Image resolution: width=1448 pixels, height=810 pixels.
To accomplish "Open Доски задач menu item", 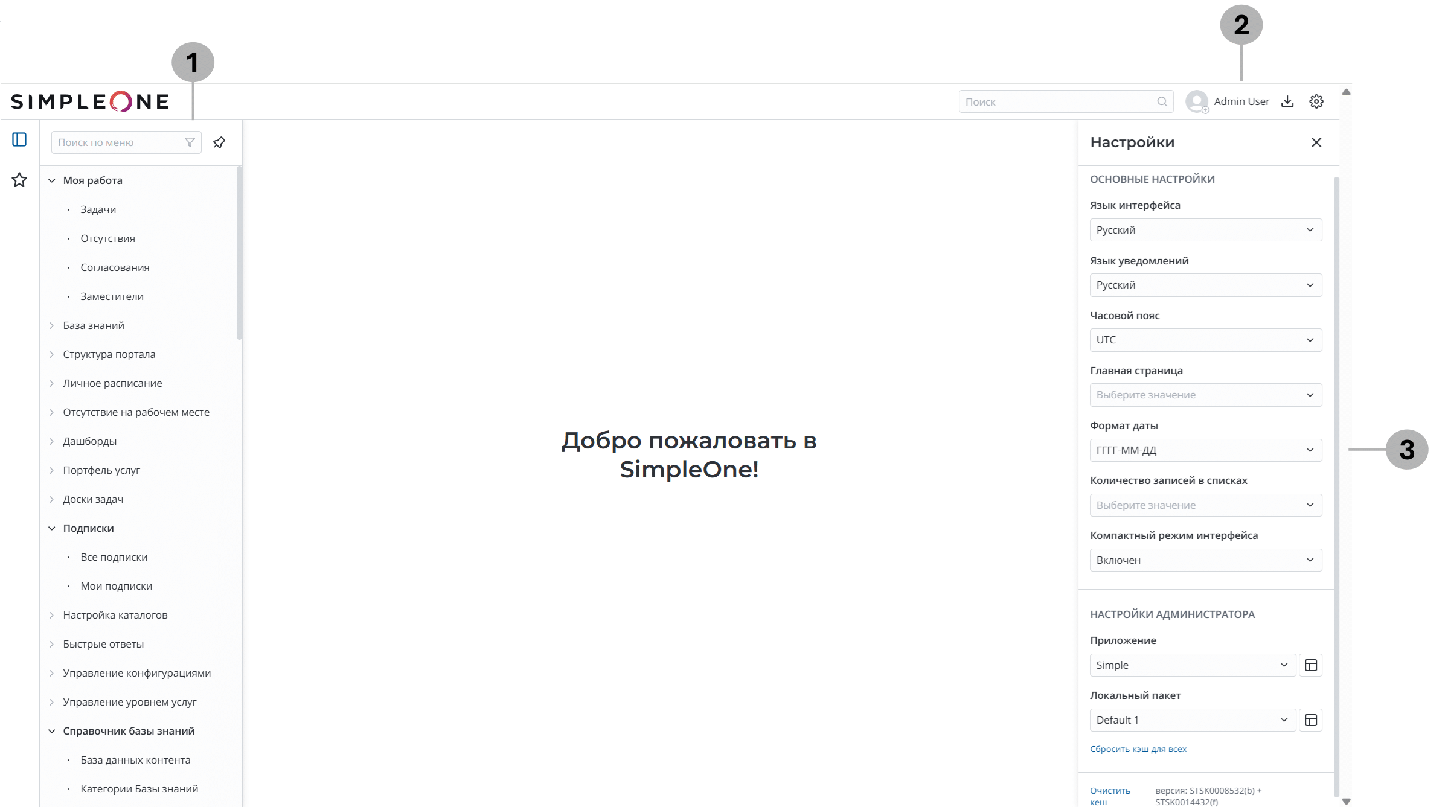I will [x=93, y=499].
